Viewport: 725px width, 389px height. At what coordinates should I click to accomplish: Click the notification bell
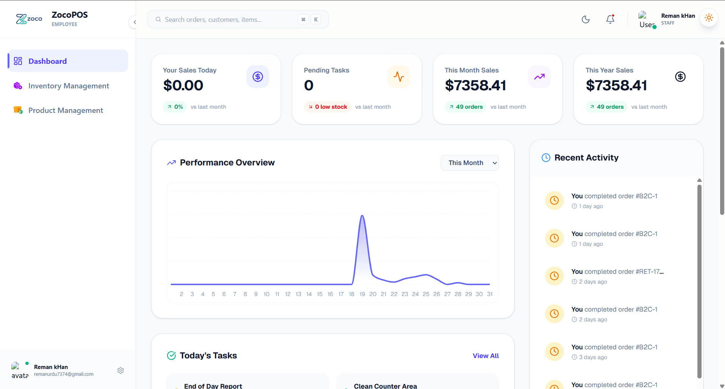[x=610, y=19]
